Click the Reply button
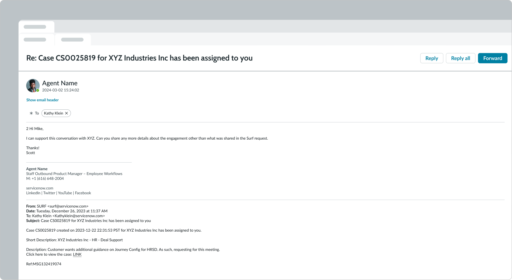Viewport: 512px width, 280px height. pyautogui.click(x=431, y=58)
